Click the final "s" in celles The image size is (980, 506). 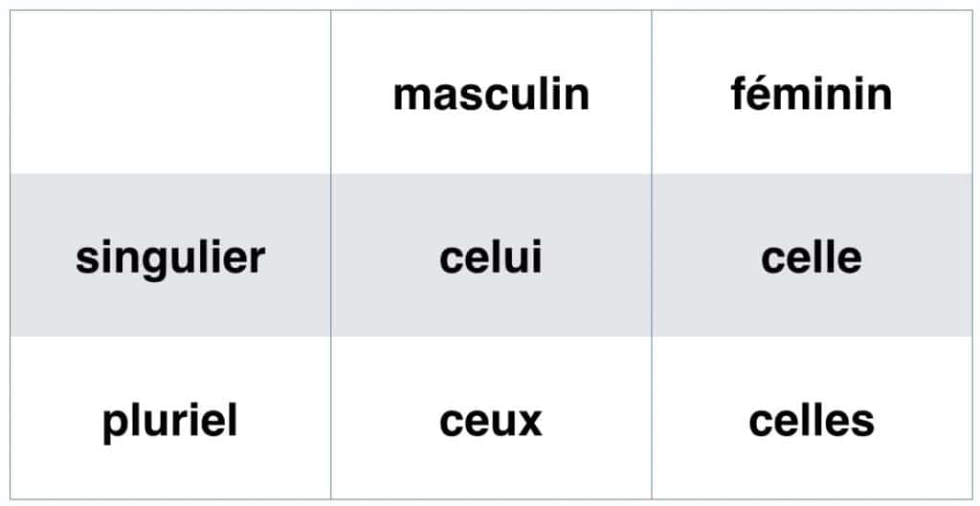click(x=864, y=422)
